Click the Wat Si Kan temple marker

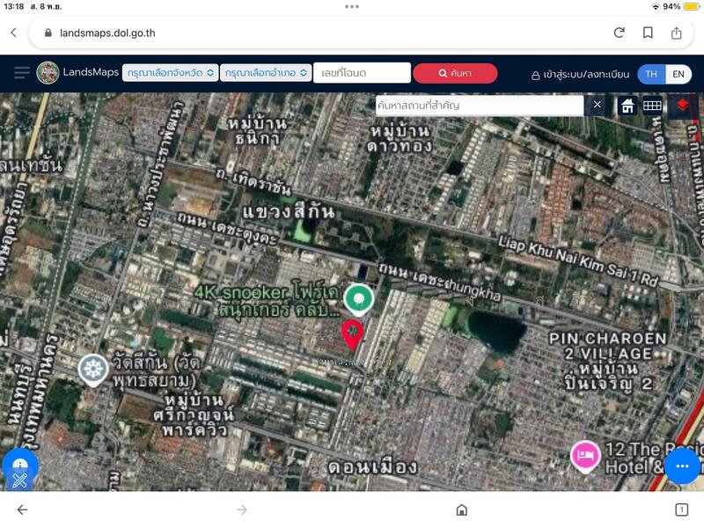pyautogui.click(x=92, y=370)
